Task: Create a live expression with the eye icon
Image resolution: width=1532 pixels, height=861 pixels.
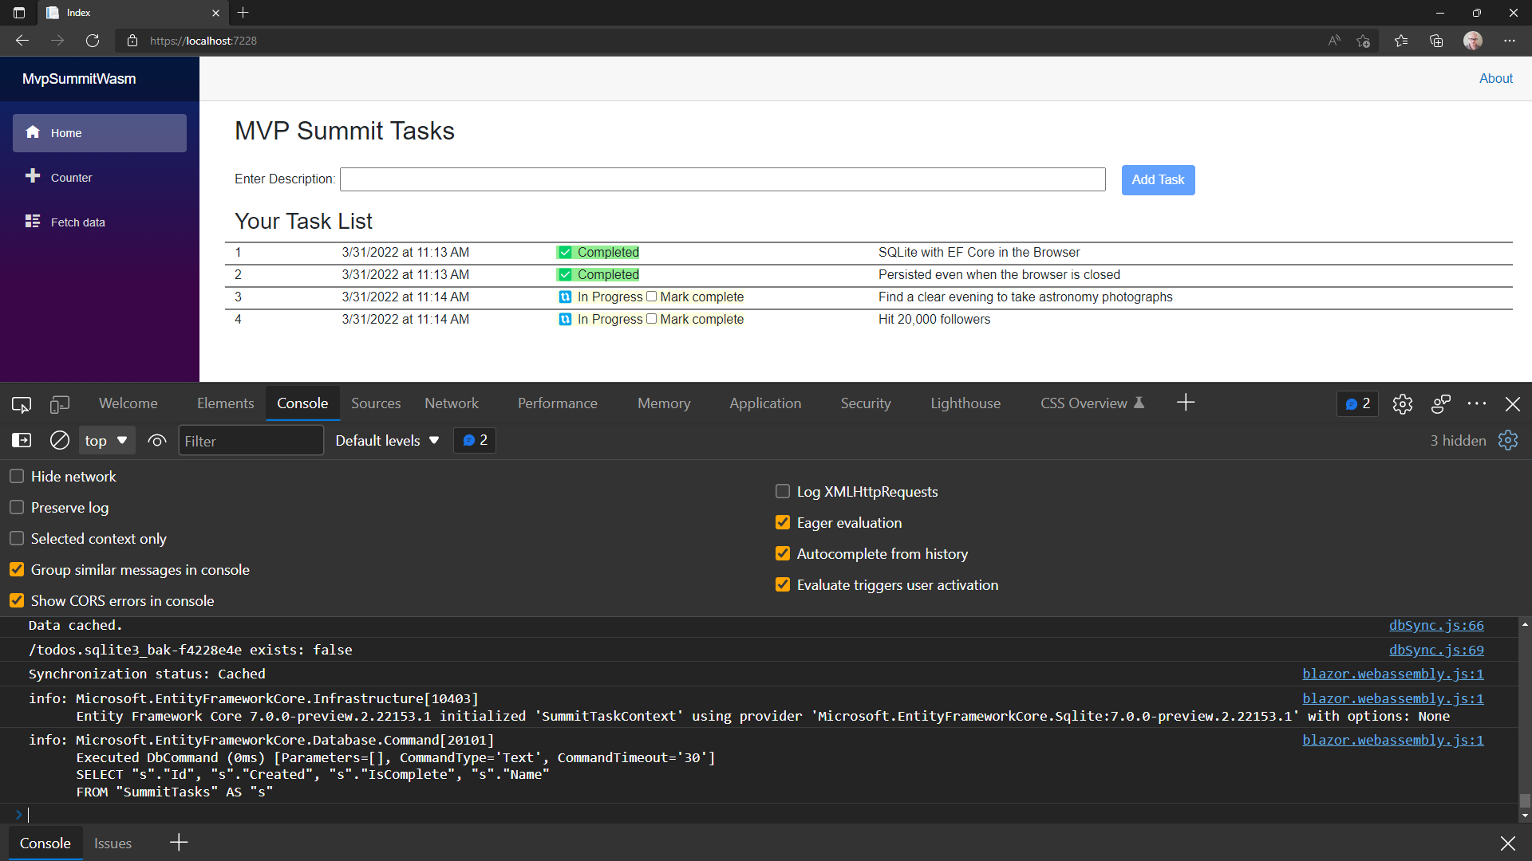Action: click(x=156, y=440)
